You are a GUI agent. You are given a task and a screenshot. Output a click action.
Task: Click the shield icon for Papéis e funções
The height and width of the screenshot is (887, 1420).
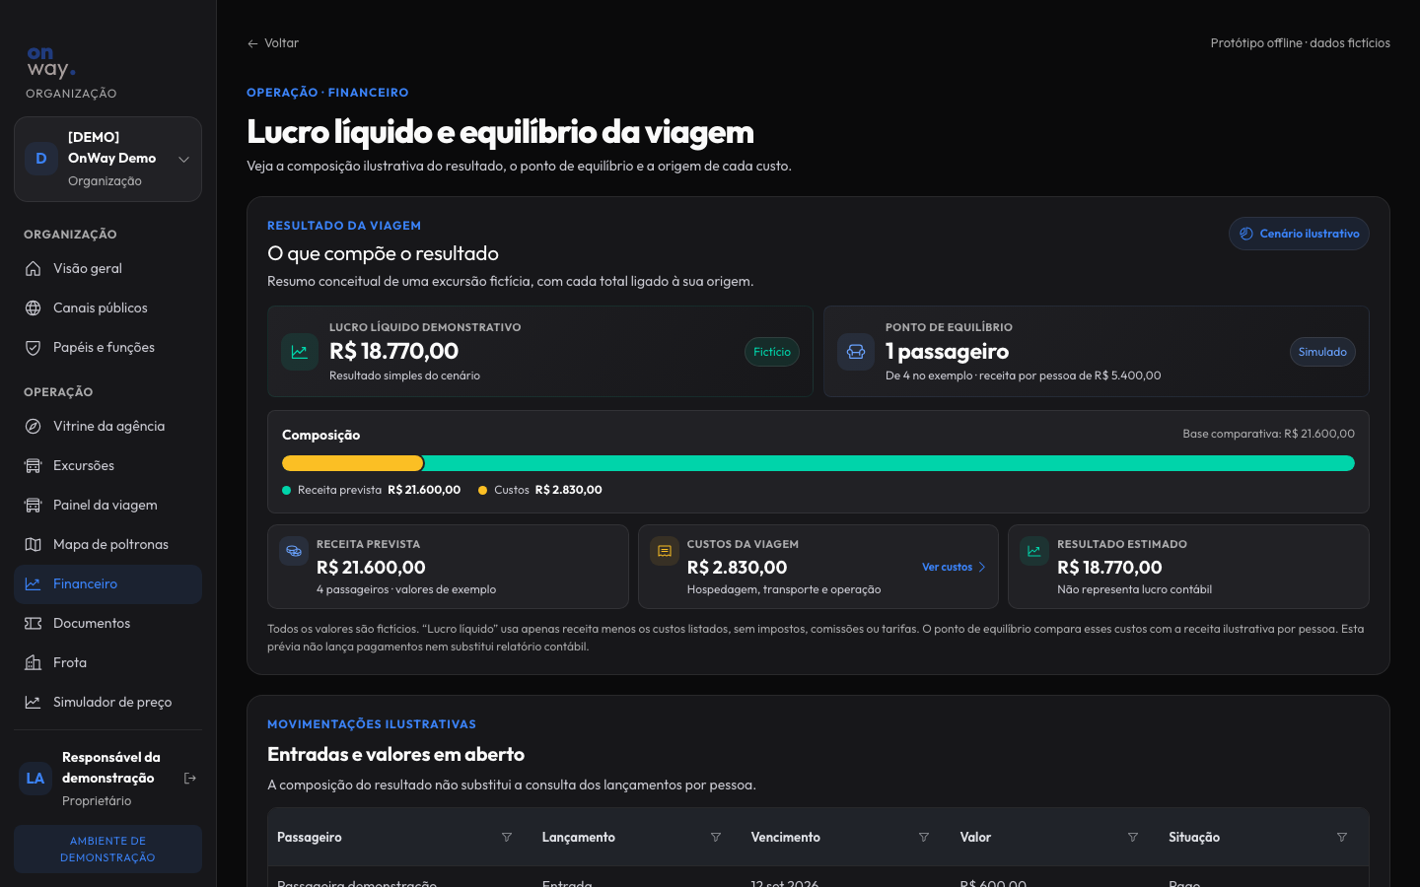pos(33,347)
